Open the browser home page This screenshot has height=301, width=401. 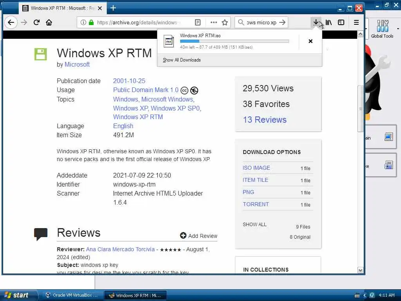pyautogui.click(x=49, y=22)
